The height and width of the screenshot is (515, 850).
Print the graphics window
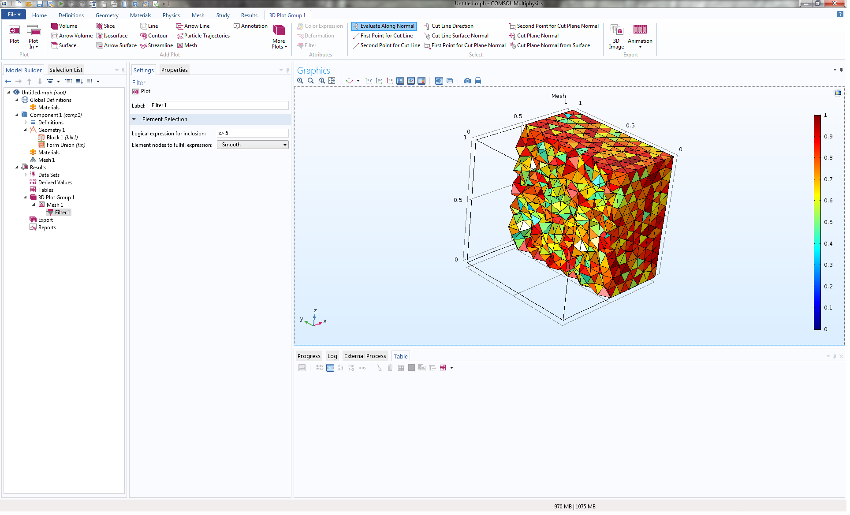[x=478, y=81]
